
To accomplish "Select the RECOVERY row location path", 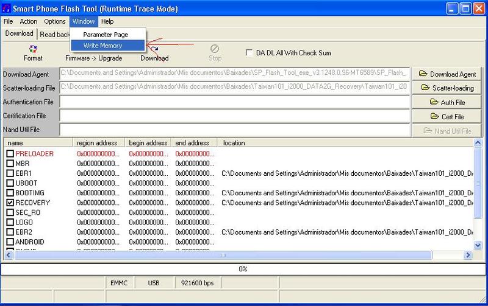I will [347, 203].
